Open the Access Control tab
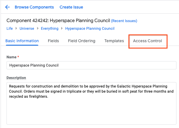Viewport: 179px width, 128px height. pos(148,41)
